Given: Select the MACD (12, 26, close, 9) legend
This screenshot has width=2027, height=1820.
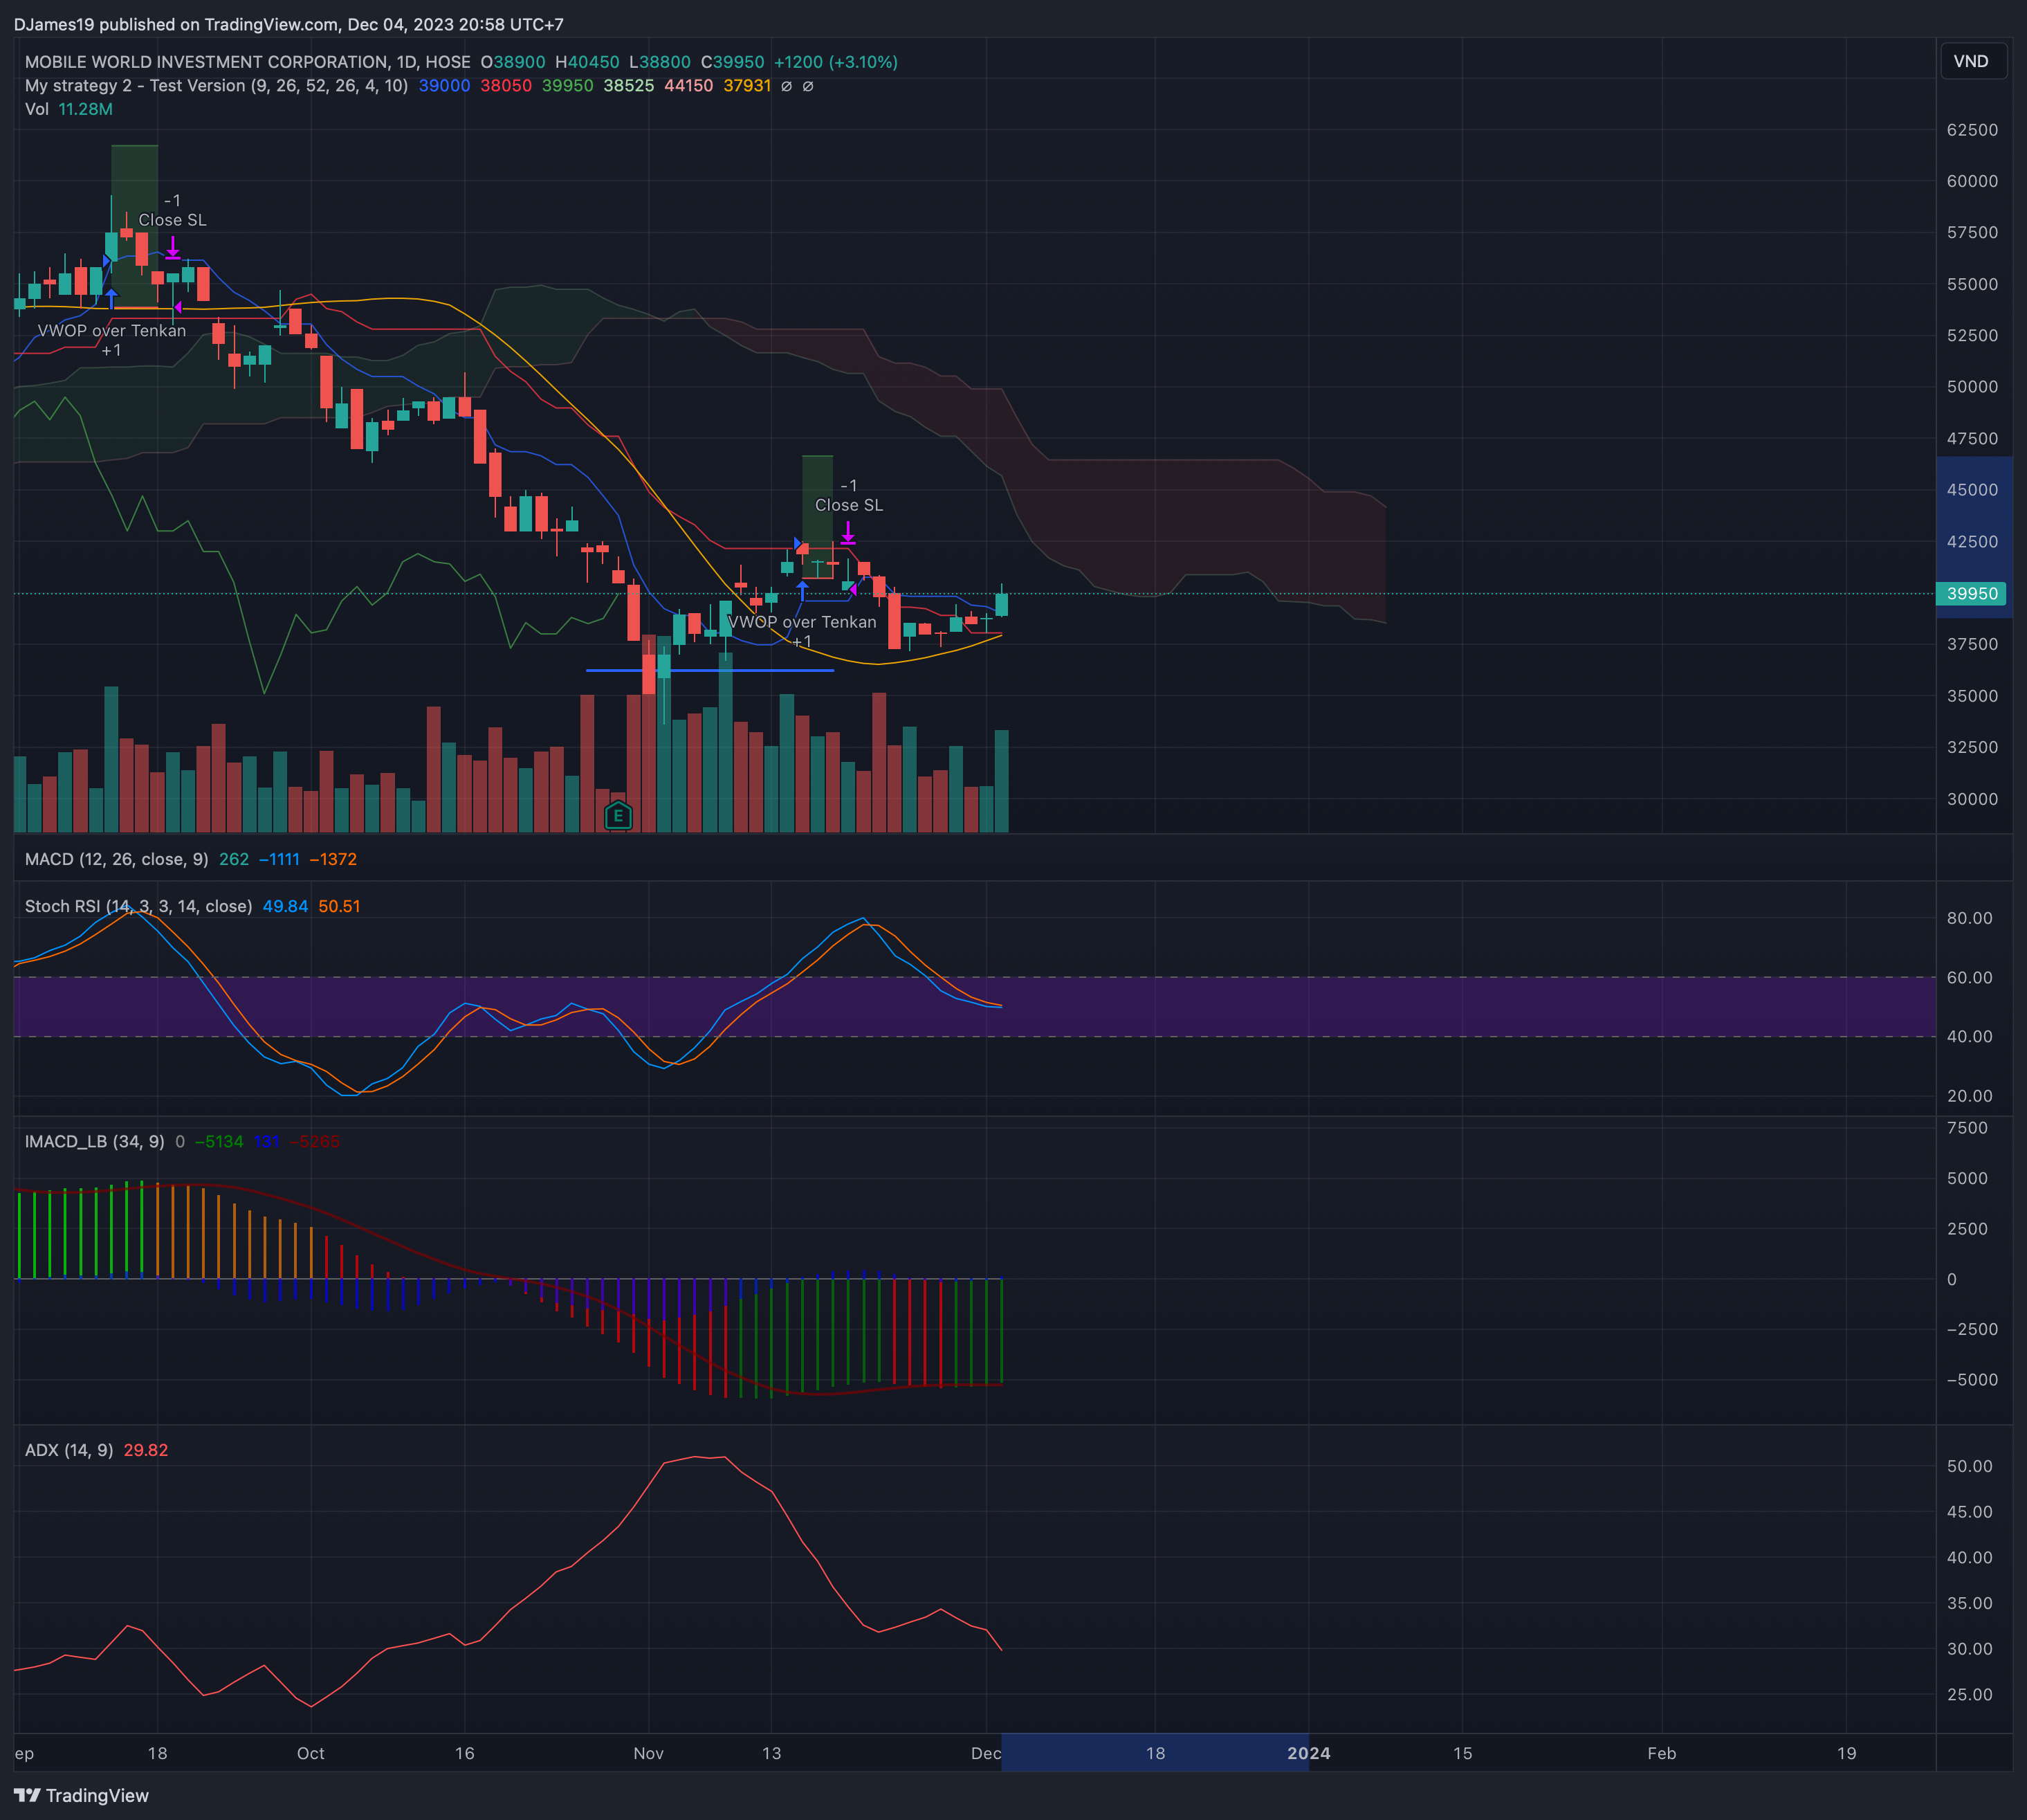Looking at the screenshot, I should (117, 859).
